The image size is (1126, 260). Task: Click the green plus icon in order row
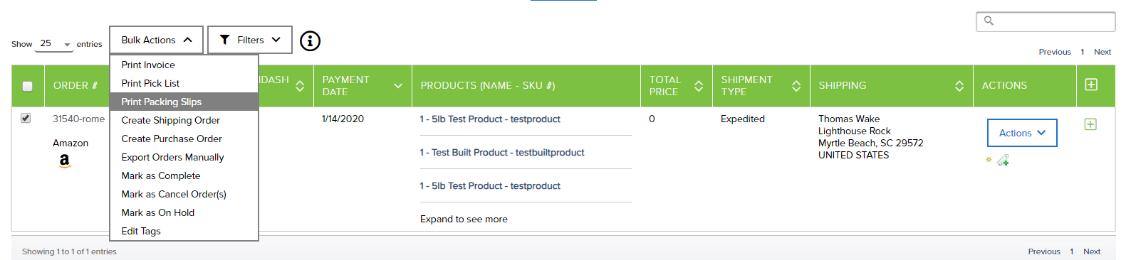coord(1090,124)
